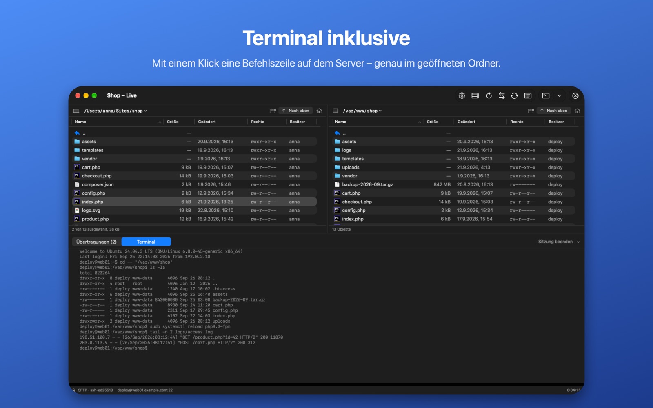Image resolution: width=653 pixels, height=408 pixels.
Task: Expand the chevron next to terminal icon
Action: click(559, 95)
